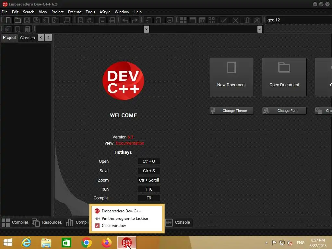Open the Tools menu
Image resolution: width=332 pixels, height=249 pixels.
(90, 12)
